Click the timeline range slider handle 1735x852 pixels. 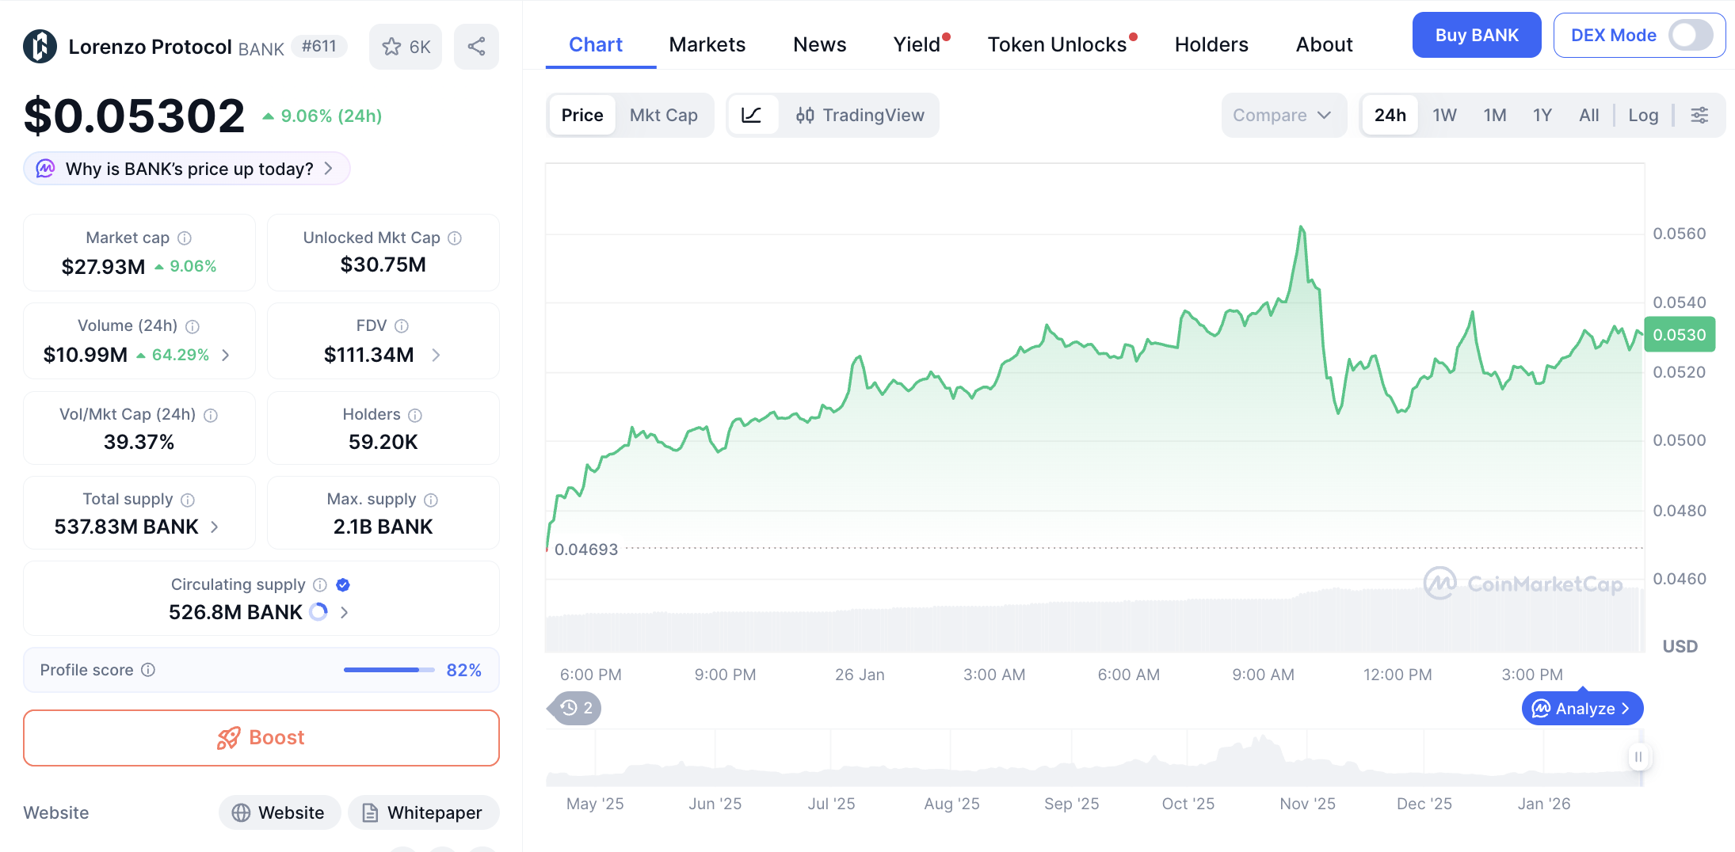(1638, 757)
